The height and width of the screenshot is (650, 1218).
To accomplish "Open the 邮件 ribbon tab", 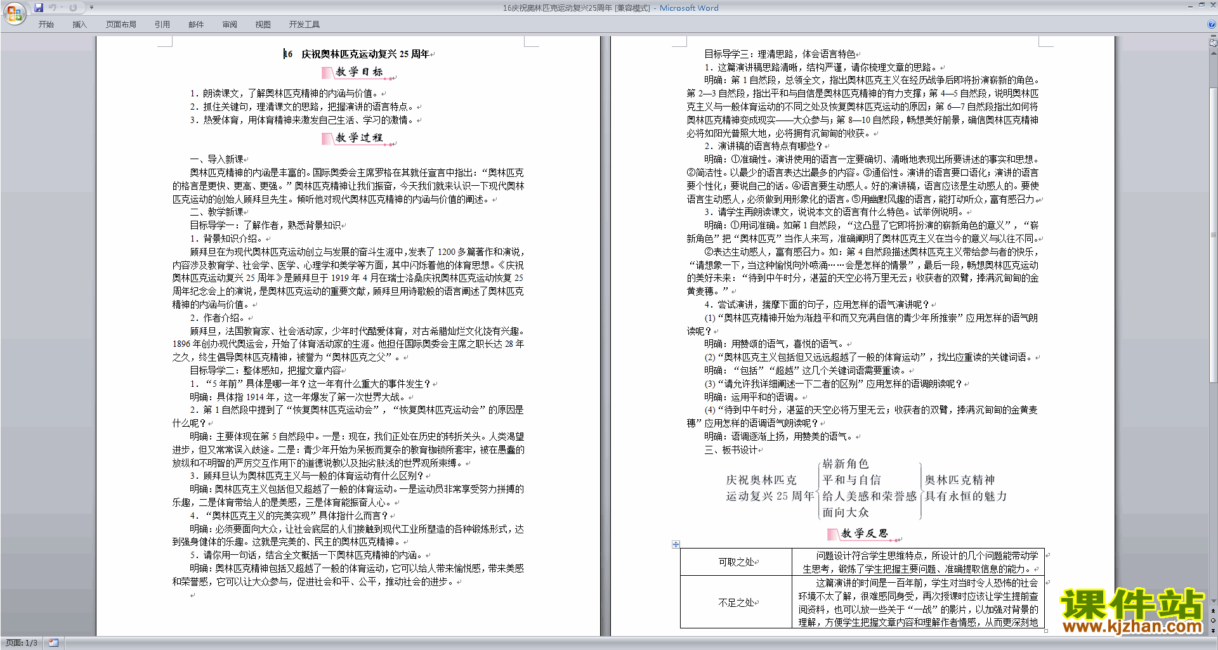I will pos(196,24).
